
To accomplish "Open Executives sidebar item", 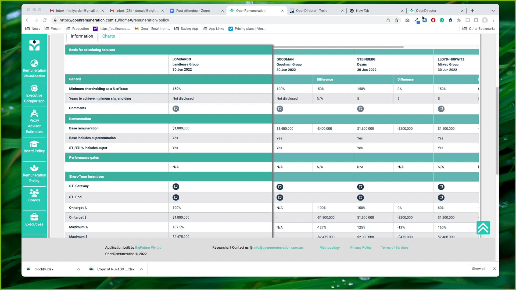I will tap(34, 220).
